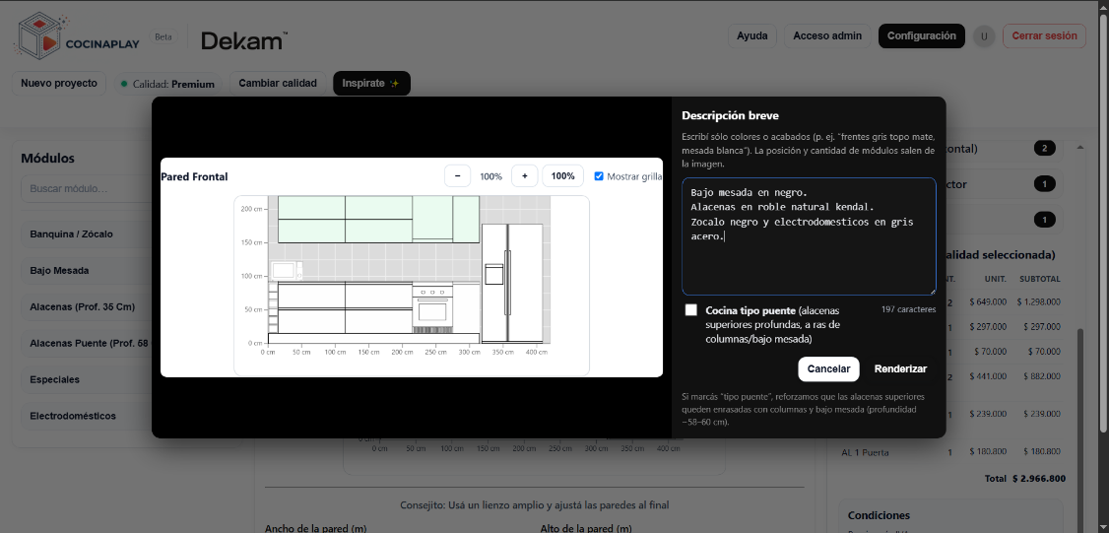1109x533 pixels.
Task: Enable the Cocina tipo puente checkbox
Action: click(x=691, y=310)
